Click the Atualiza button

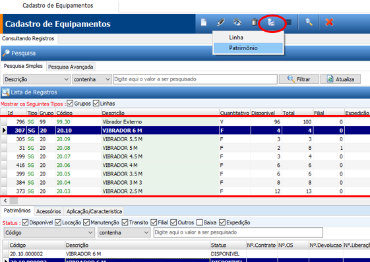pyautogui.click(x=340, y=79)
